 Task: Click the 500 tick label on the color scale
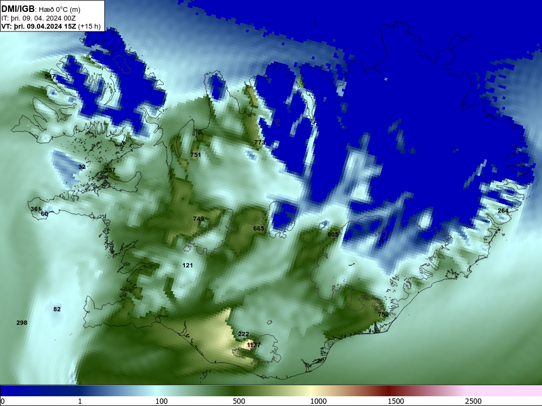[x=239, y=401]
